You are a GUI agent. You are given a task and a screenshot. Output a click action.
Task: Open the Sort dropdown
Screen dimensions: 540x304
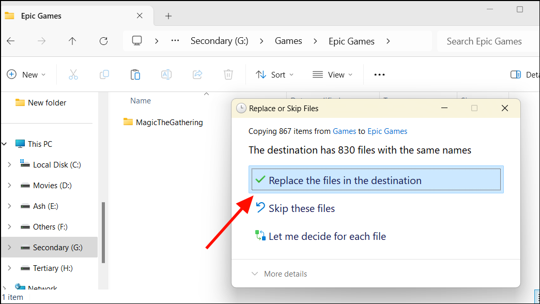point(274,74)
